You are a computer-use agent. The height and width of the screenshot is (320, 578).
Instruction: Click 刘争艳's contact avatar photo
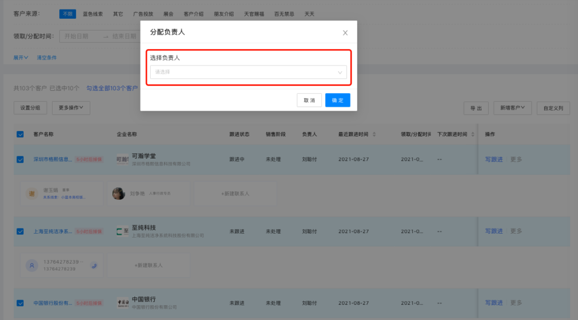119,194
